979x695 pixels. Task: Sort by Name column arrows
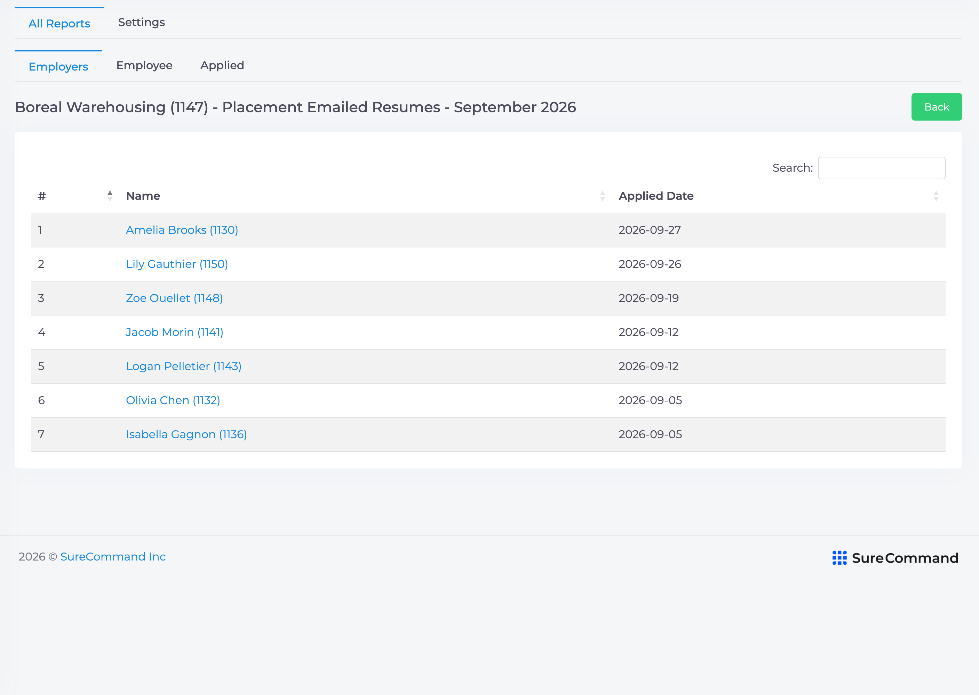[x=603, y=196]
